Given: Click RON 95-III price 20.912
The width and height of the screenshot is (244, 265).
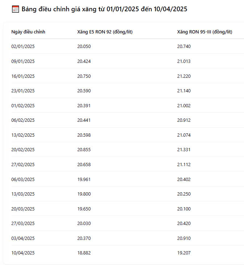Looking at the screenshot, I should (x=184, y=120).
